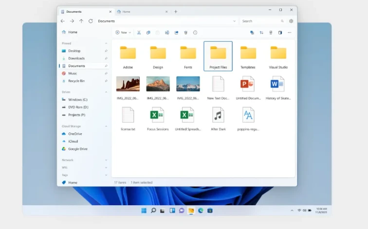Select the After Dark music file
The height and width of the screenshot is (229, 368).
tap(218, 119)
